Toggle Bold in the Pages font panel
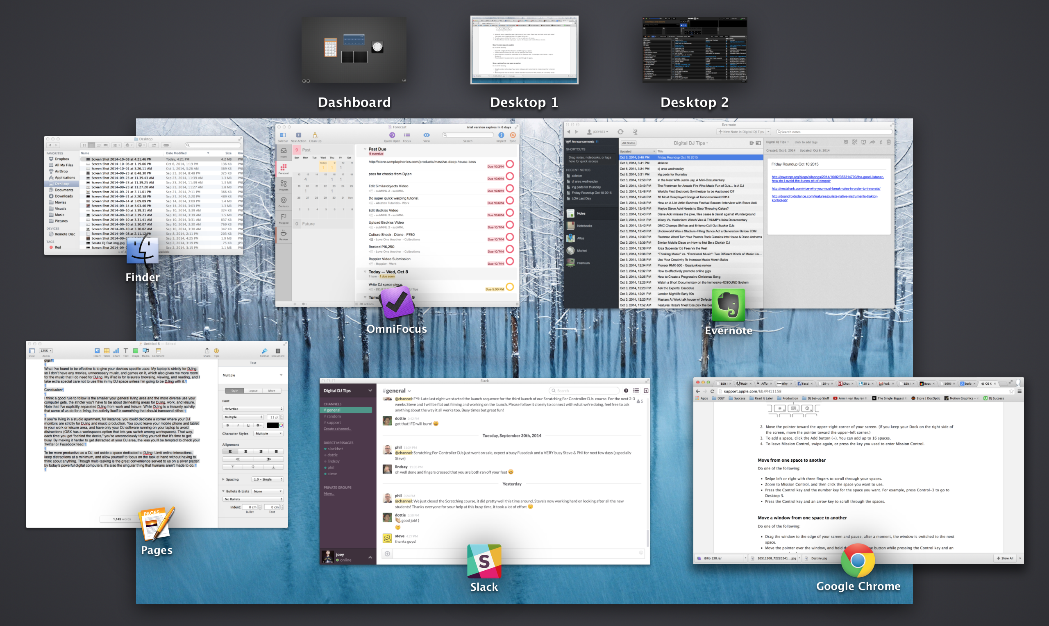The height and width of the screenshot is (626, 1049). 228,425
